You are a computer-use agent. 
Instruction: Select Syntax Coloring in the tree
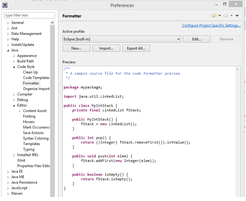coord(36,138)
